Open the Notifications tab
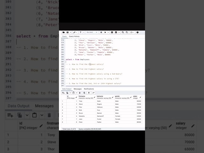This screenshot has height=153, width=204. [89, 89]
